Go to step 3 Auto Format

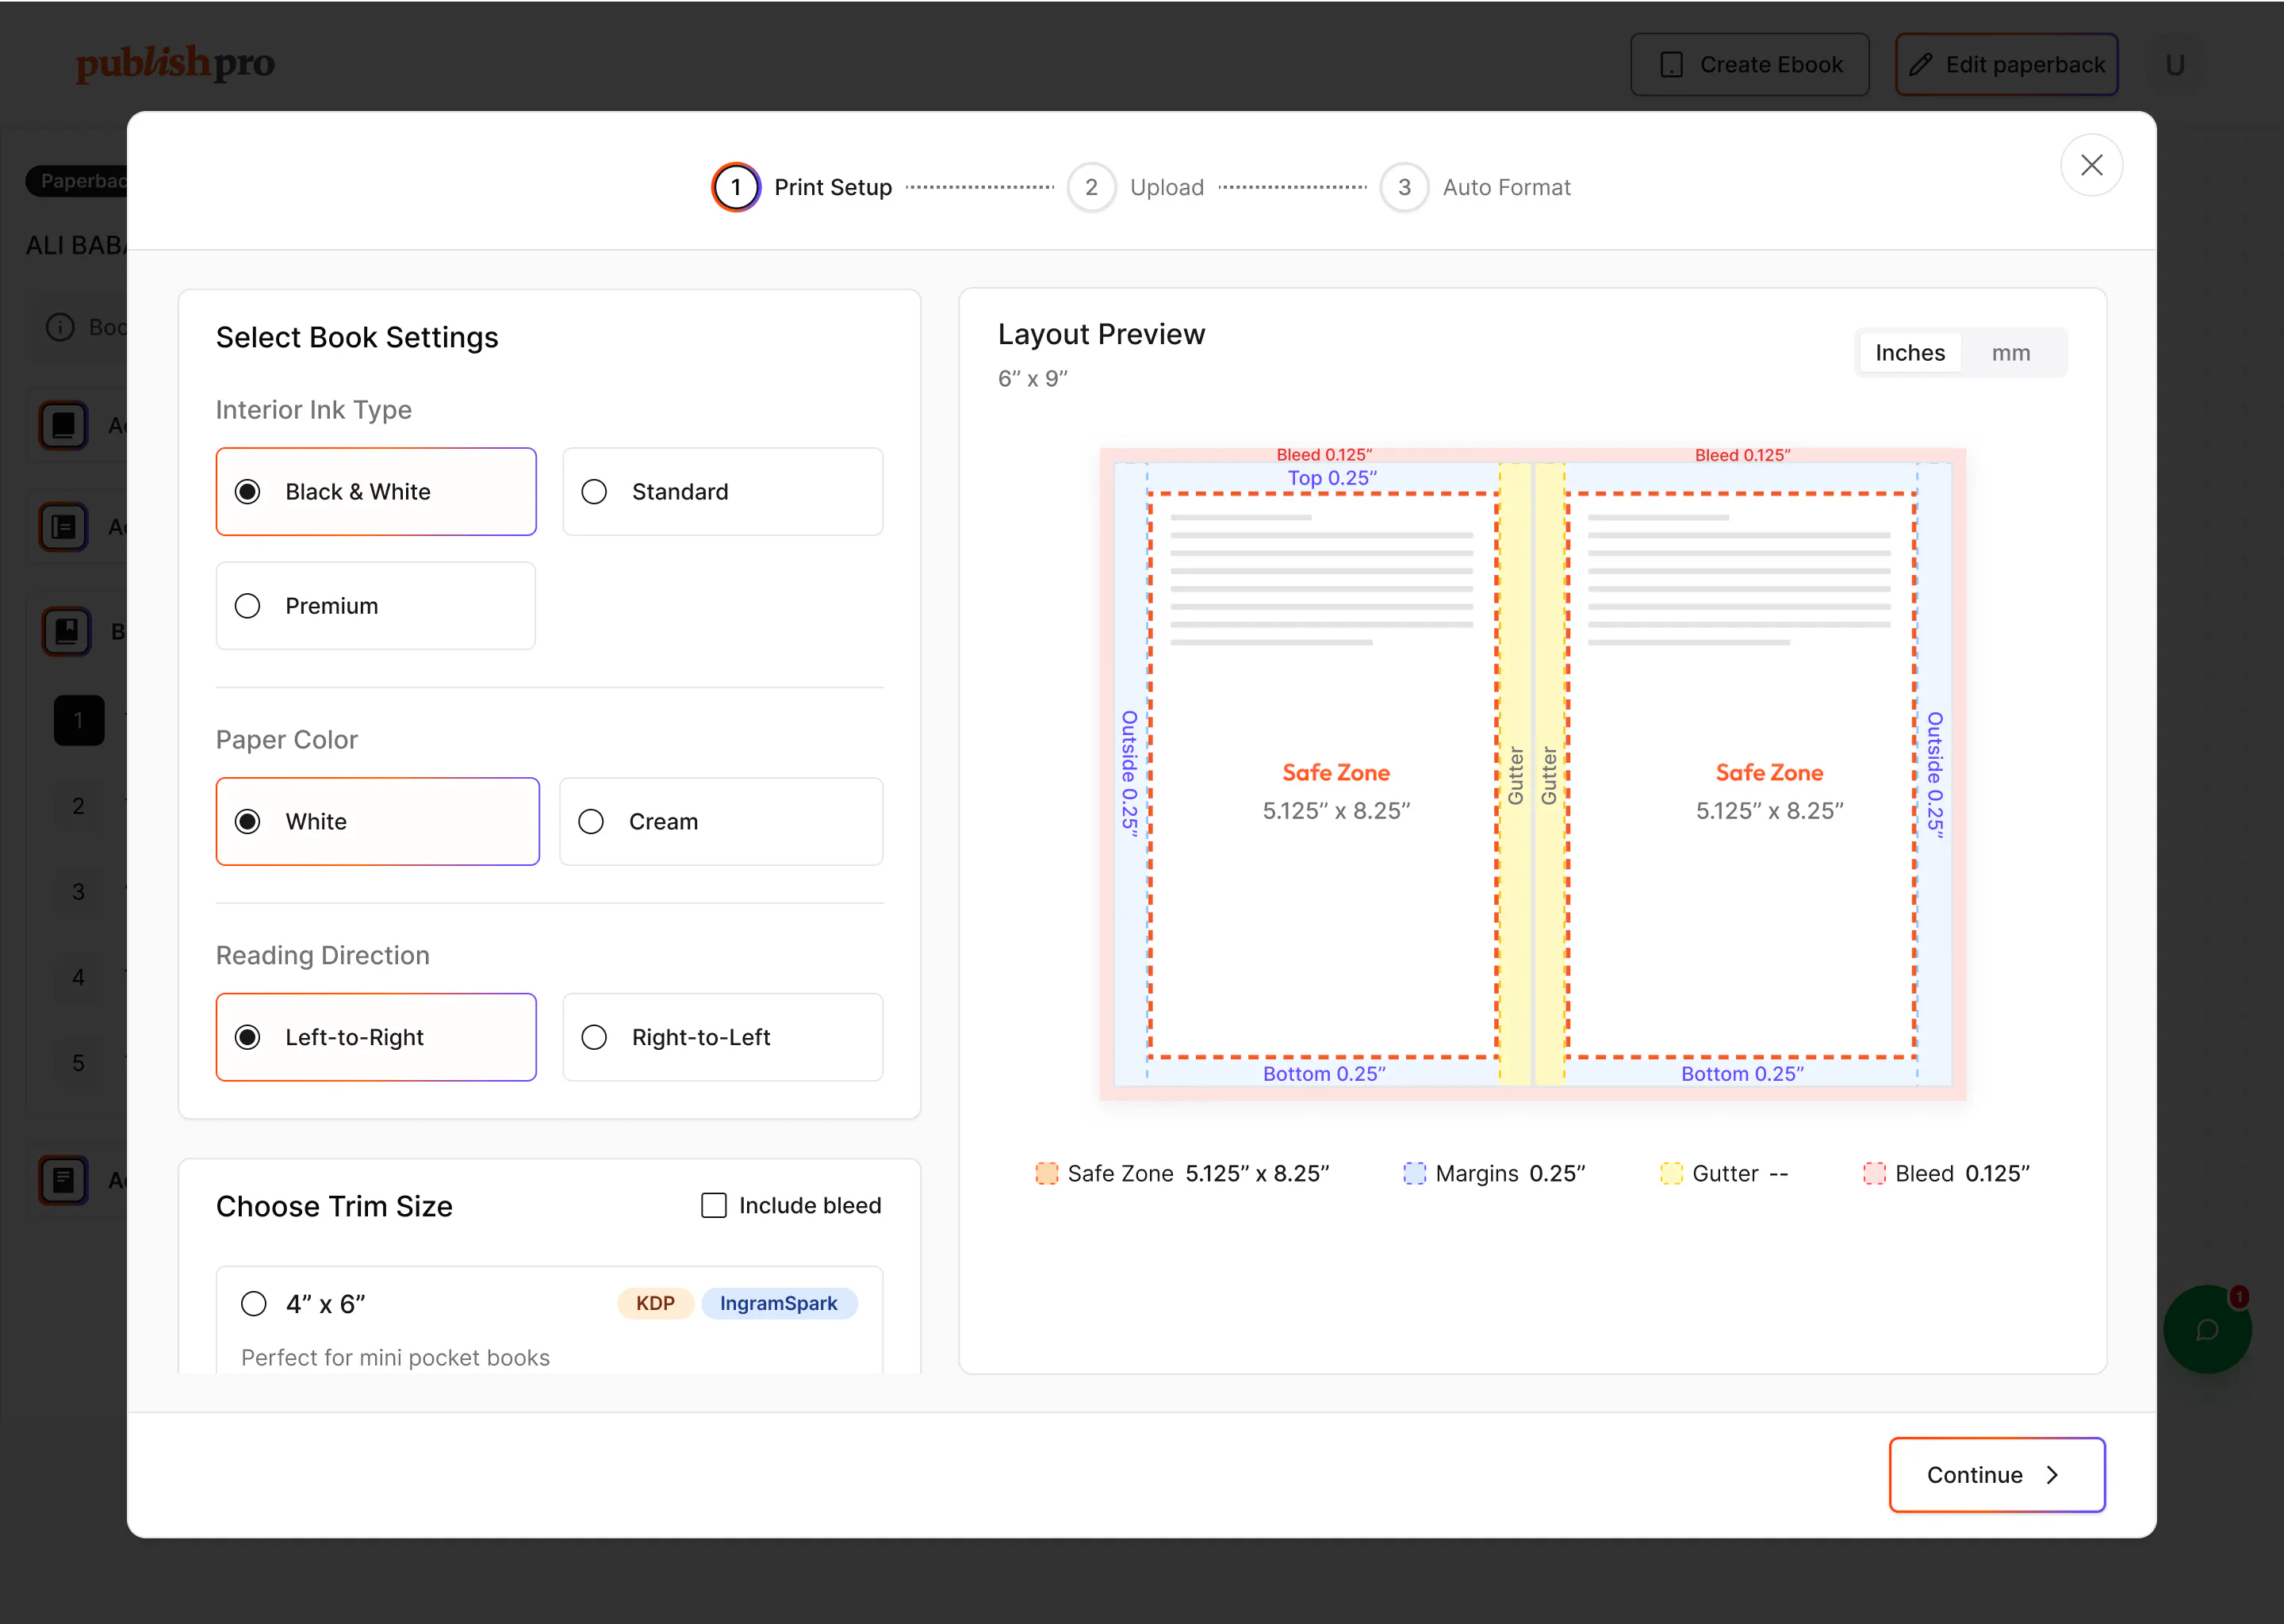(x=1475, y=187)
